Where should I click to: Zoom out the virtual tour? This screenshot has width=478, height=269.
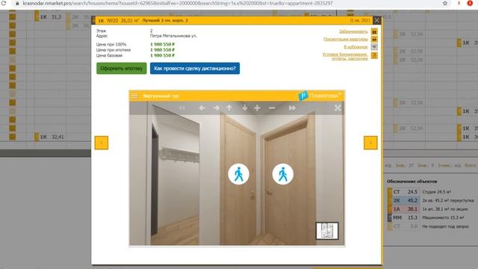coord(272,108)
